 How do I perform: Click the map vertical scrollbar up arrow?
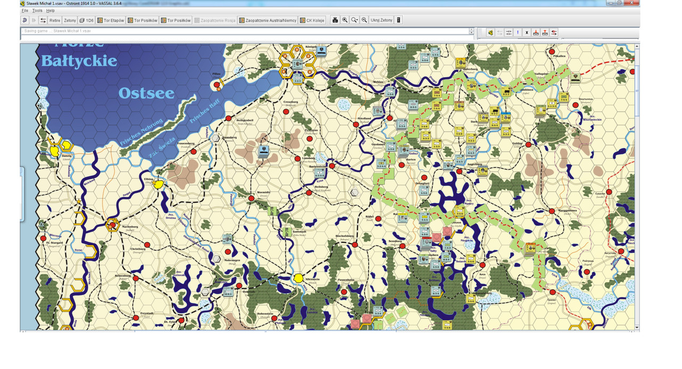pos(637,46)
